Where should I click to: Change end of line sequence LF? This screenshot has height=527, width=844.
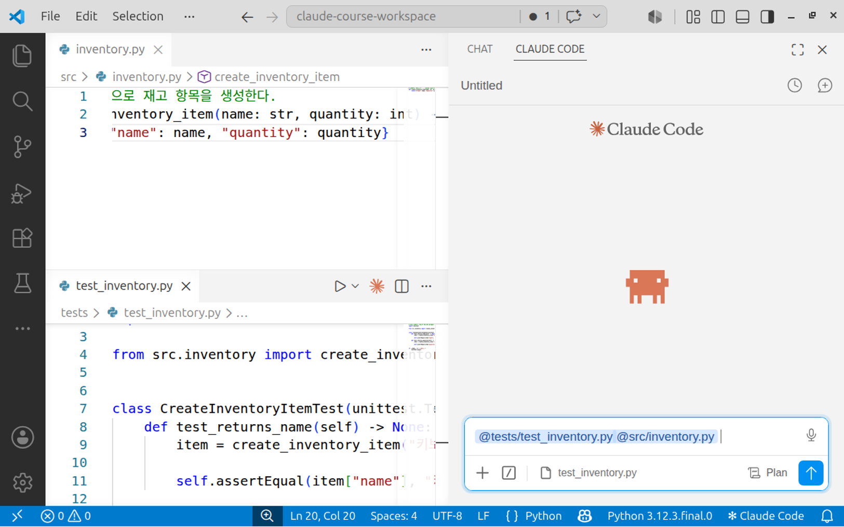[483, 516]
